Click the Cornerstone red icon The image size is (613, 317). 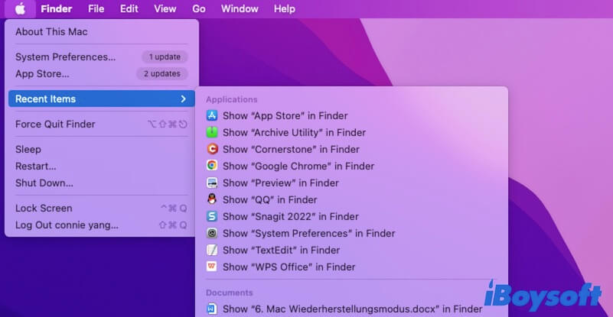212,149
